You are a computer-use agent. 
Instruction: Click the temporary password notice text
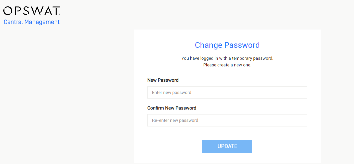coord(227,58)
